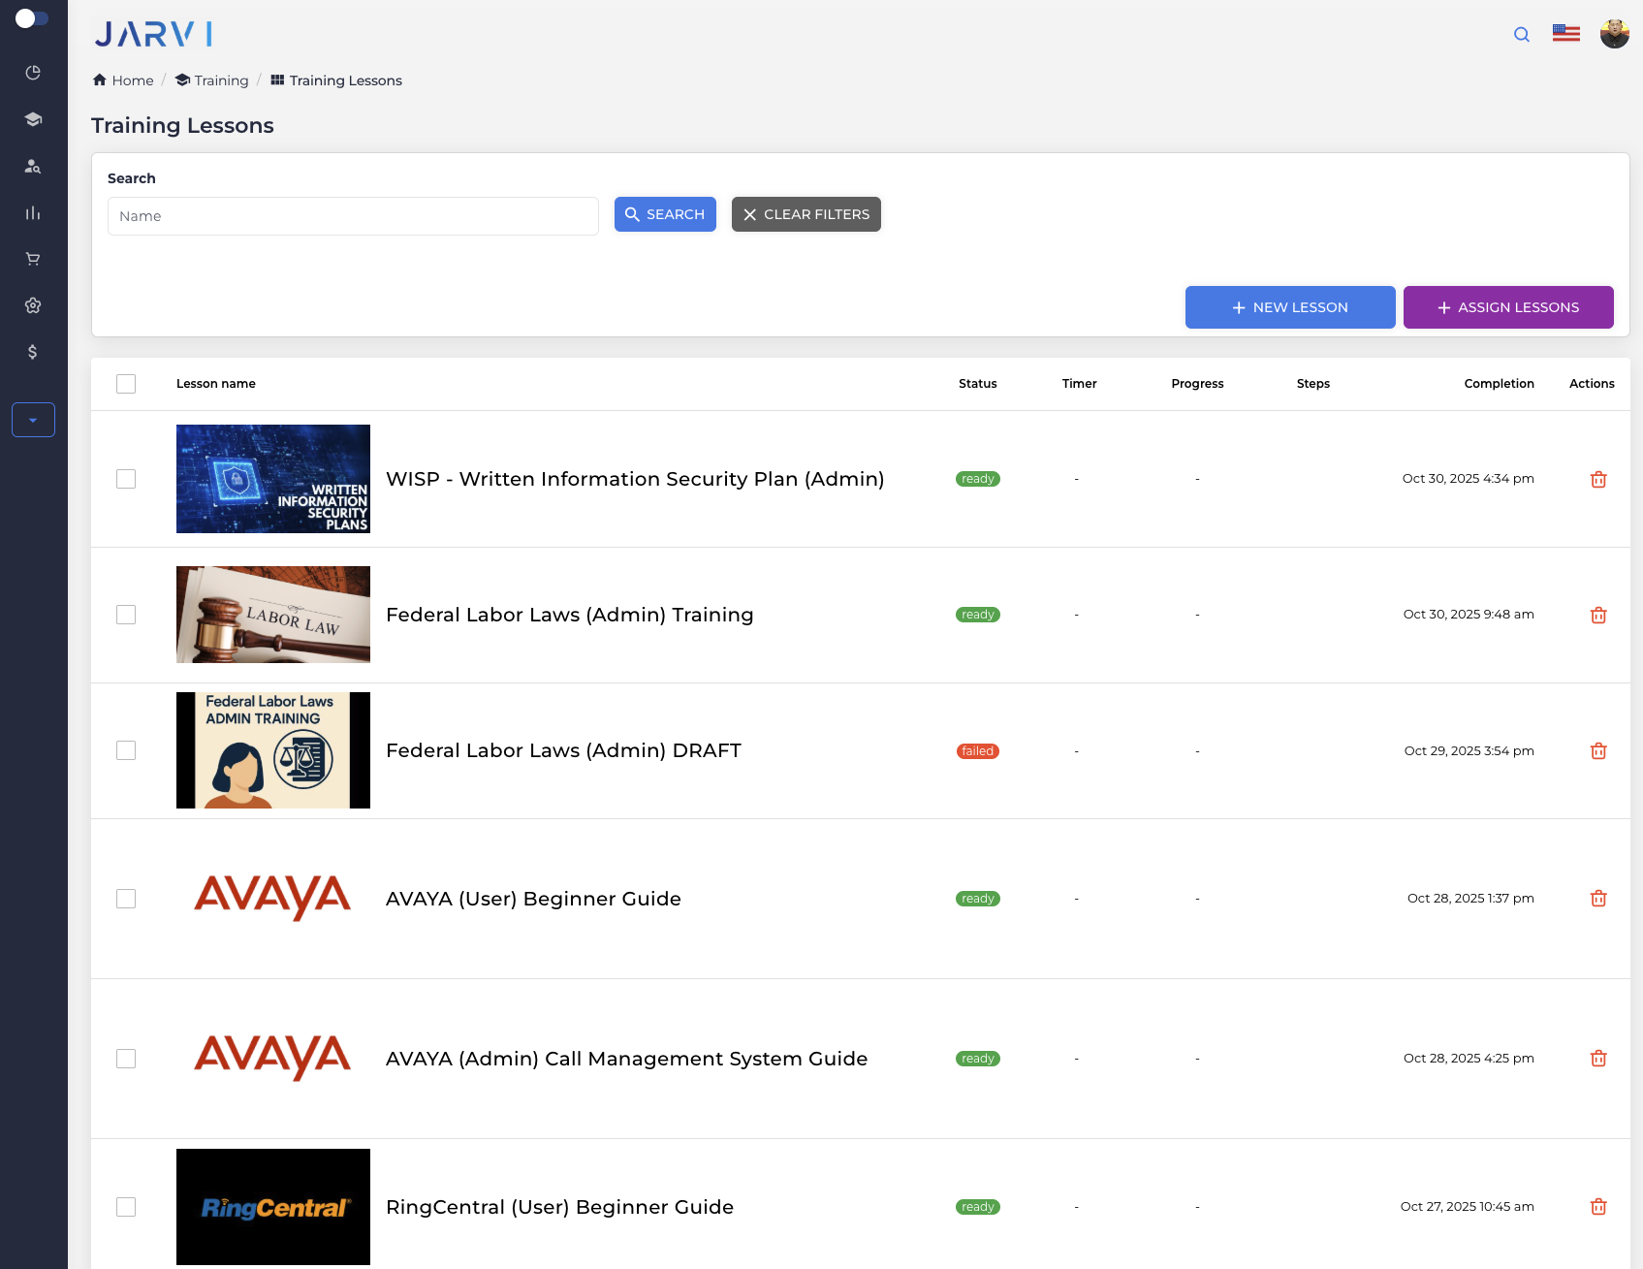1643x1269 pixels.
Task: Open search using the magnifier icon
Action: pyautogui.click(x=1521, y=34)
